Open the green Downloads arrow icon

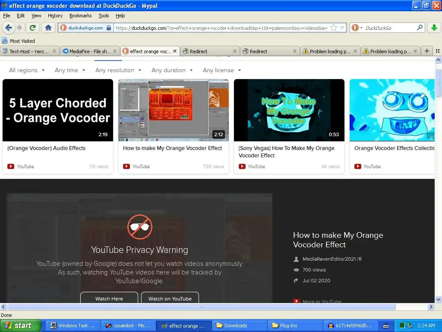[434, 28]
